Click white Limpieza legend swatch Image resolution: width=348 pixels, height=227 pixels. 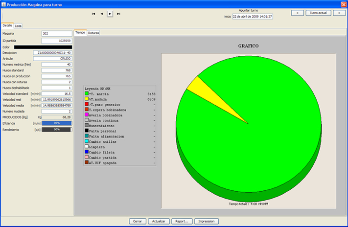(87, 146)
